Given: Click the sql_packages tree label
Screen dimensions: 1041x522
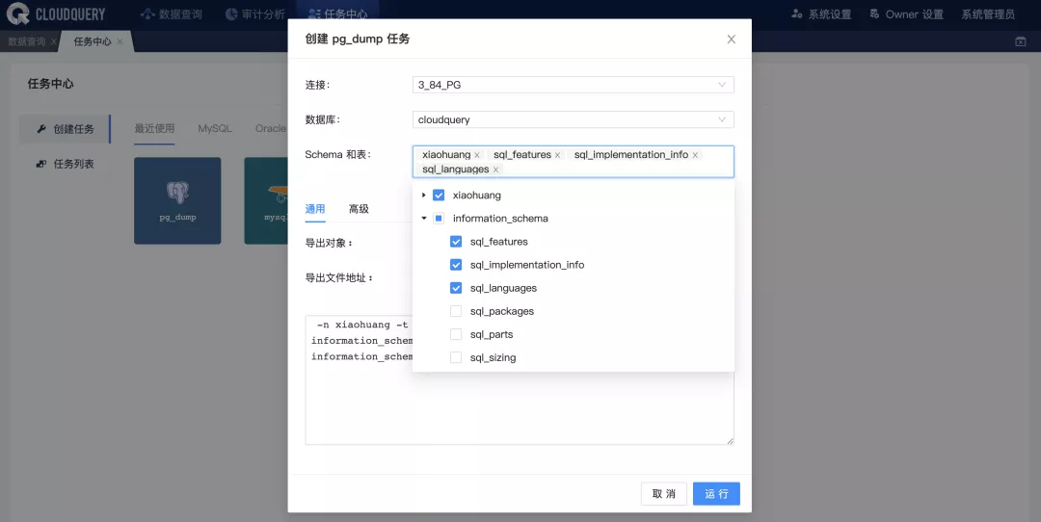Looking at the screenshot, I should pyautogui.click(x=502, y=311).
